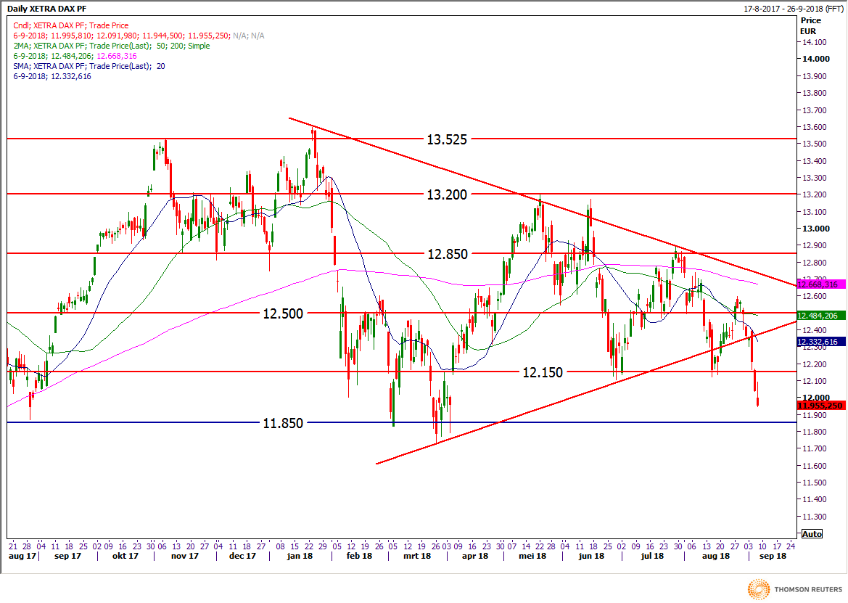Click the nov 17 month label
The height and width of the screenshot is (603, 848).
point(185,556)
